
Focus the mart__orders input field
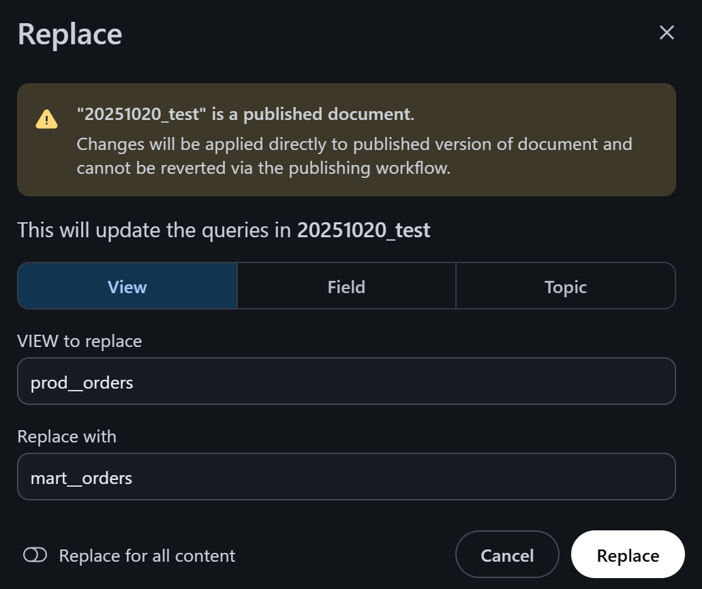point(346,477)
